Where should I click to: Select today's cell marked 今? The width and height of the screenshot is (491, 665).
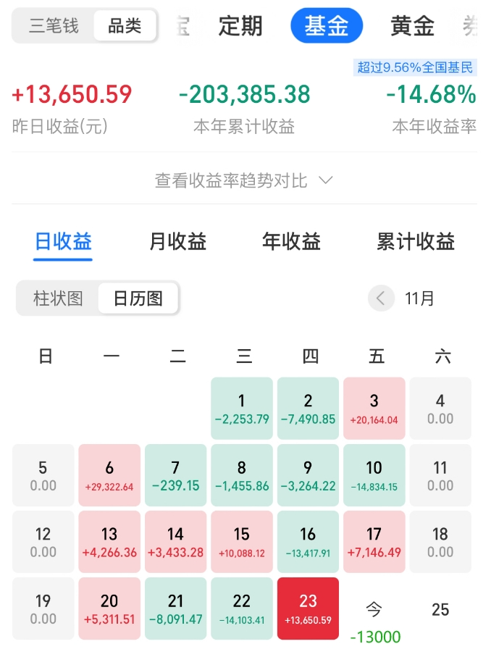click(x=374, y=610)
